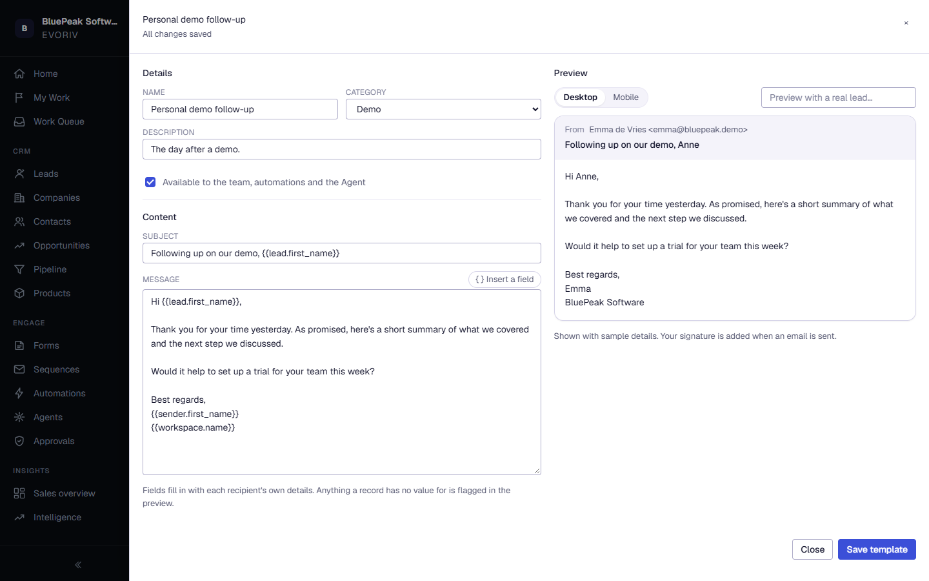Click the 'All changes saved' status text
929x581 pixels.
click(x=177, y=34)
